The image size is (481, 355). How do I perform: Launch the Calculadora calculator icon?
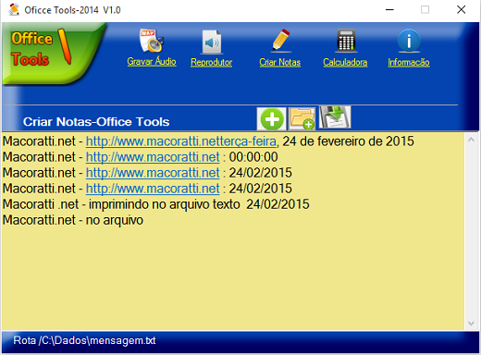[x=346, y=41]
